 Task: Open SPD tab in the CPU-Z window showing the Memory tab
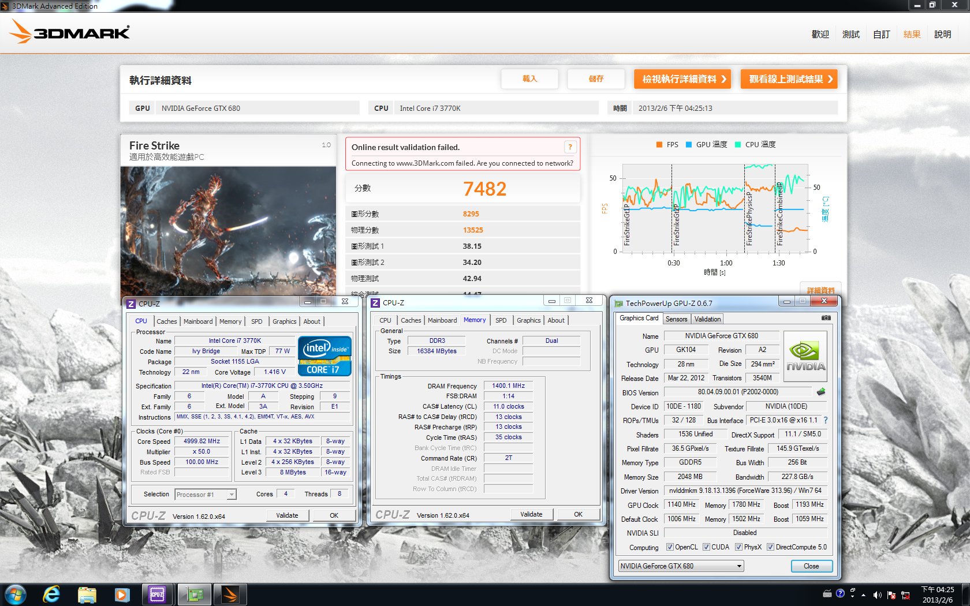pos(501,320)
